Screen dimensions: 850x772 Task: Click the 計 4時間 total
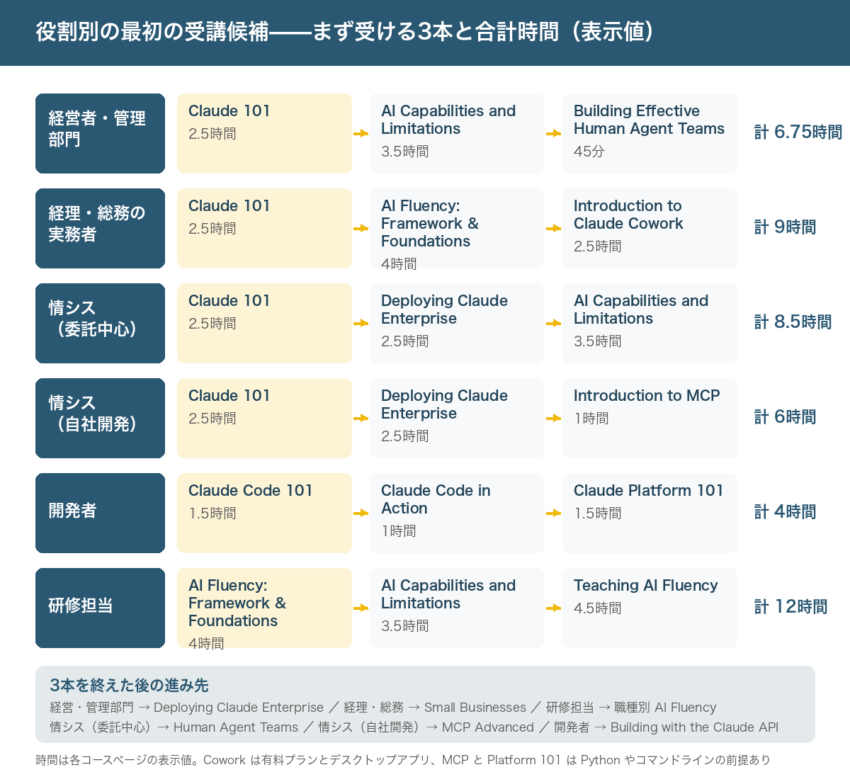pos(785,512)
